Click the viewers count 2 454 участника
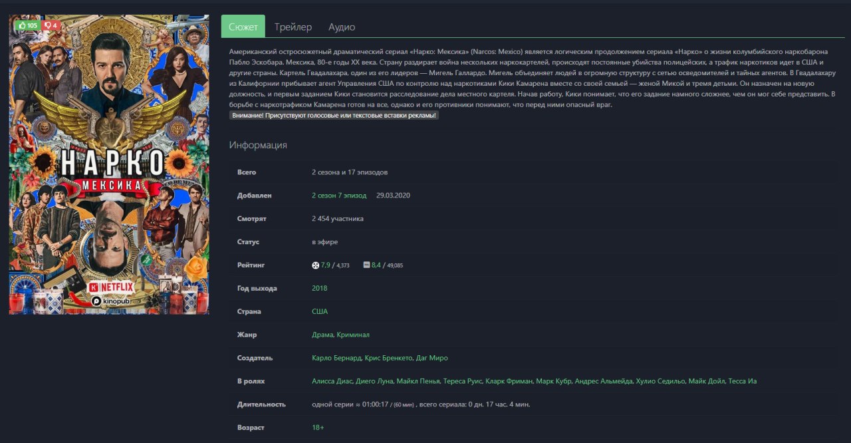Viewport: 851px width, 443px height. pyautogui.click(x=338, y=219)
